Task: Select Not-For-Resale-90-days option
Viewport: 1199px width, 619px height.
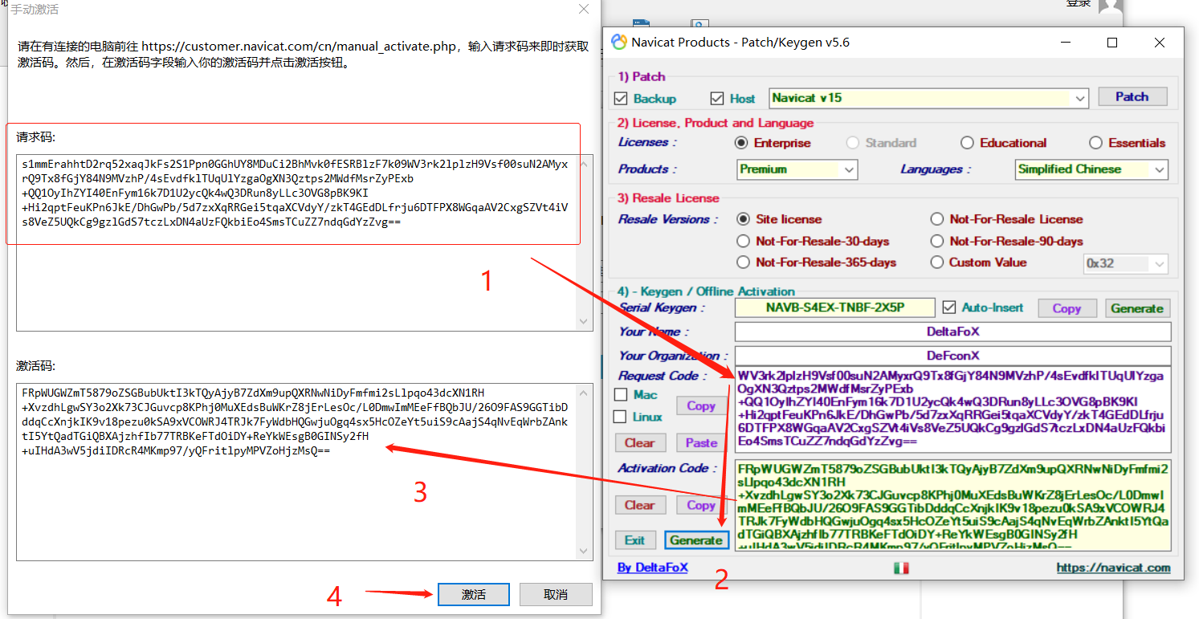Action: point(936,241)
